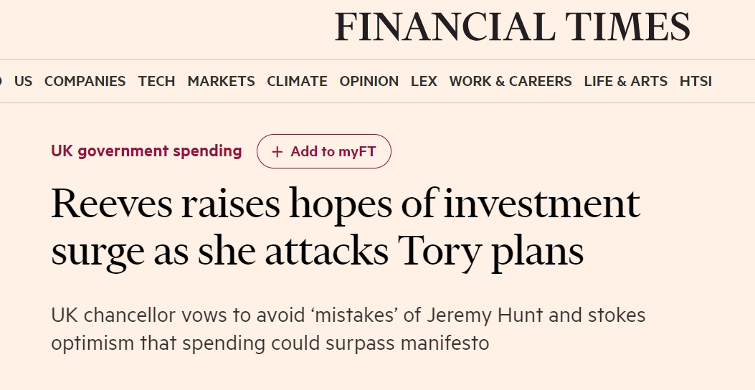Open the Climate section
This screenshot has width=755, height=390.
coord(297,82)
